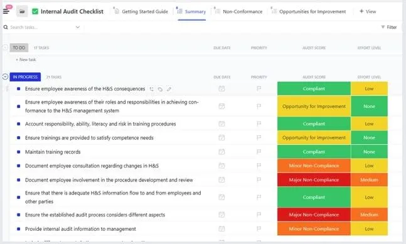This screenshot has width=406, height=244.
Task: Set due date for H&S consequences task
Action: (x=222, y=88)
